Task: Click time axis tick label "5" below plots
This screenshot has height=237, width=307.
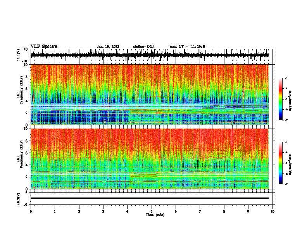Action: (152, 211)
